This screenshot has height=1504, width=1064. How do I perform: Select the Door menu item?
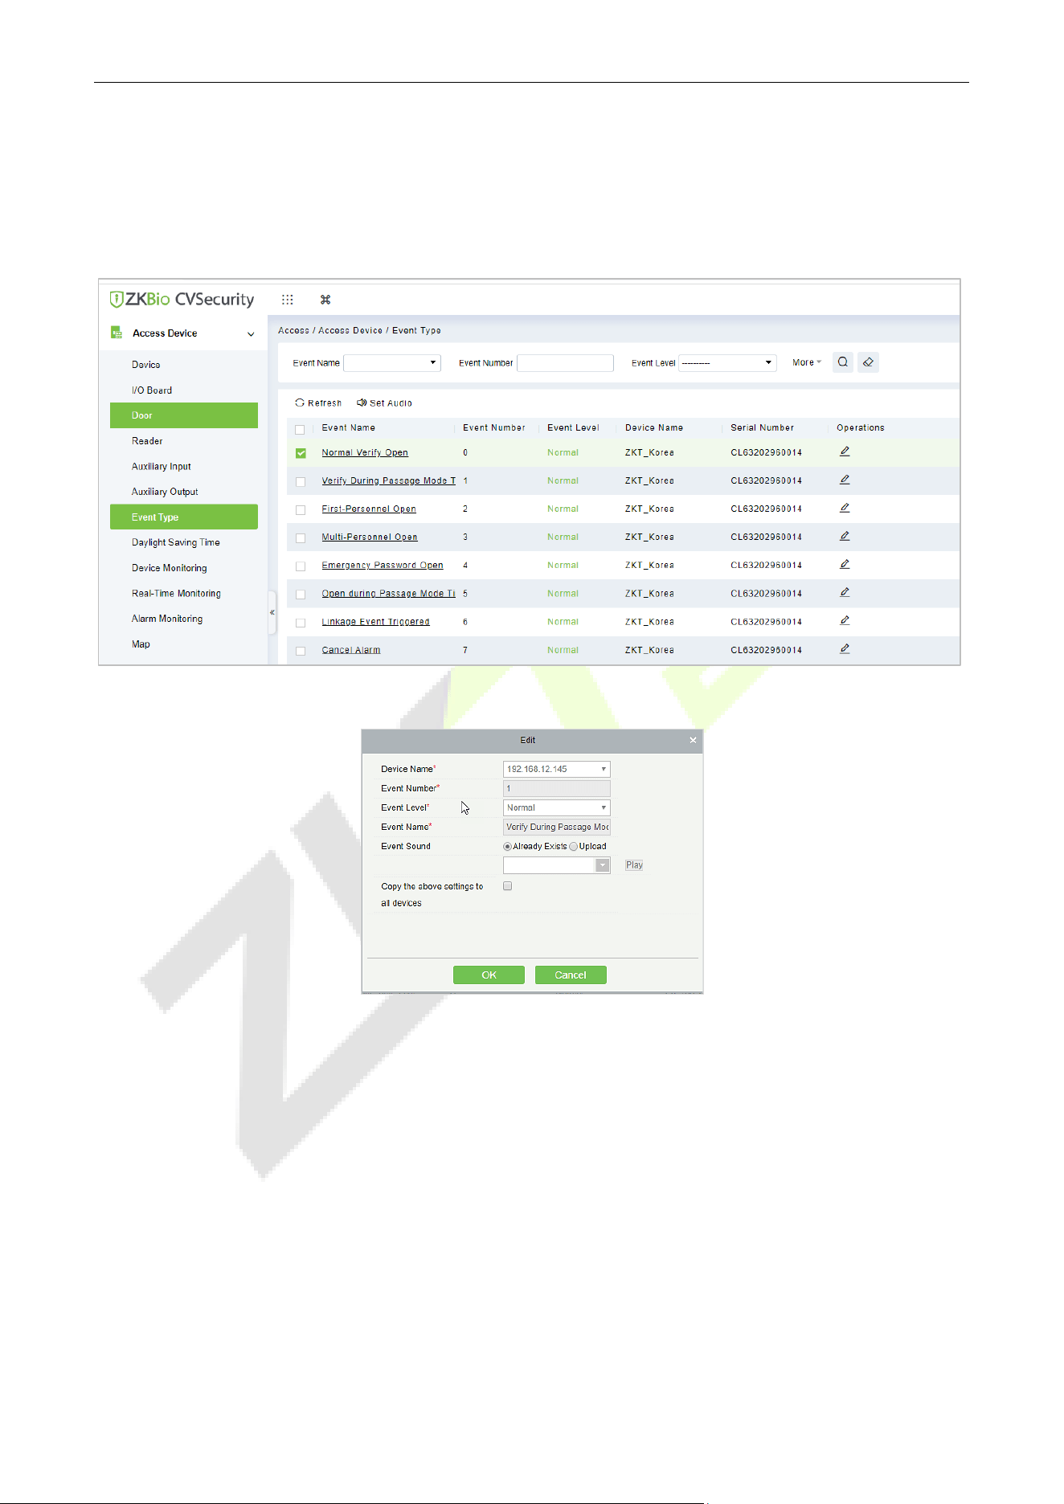[184, 415]
